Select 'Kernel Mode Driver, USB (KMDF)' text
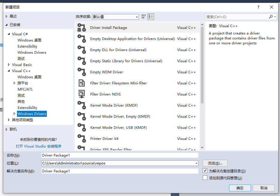 pos(118,128)
